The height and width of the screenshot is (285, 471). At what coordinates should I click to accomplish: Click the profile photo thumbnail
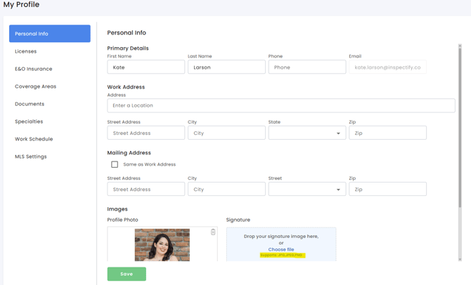162,245
